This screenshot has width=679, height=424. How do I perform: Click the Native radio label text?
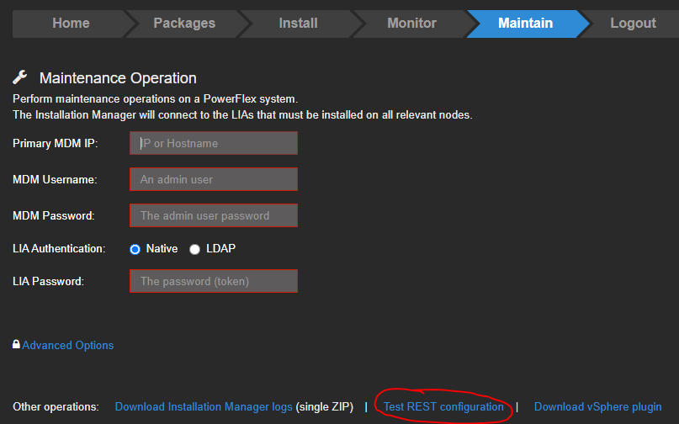point(162,249)
